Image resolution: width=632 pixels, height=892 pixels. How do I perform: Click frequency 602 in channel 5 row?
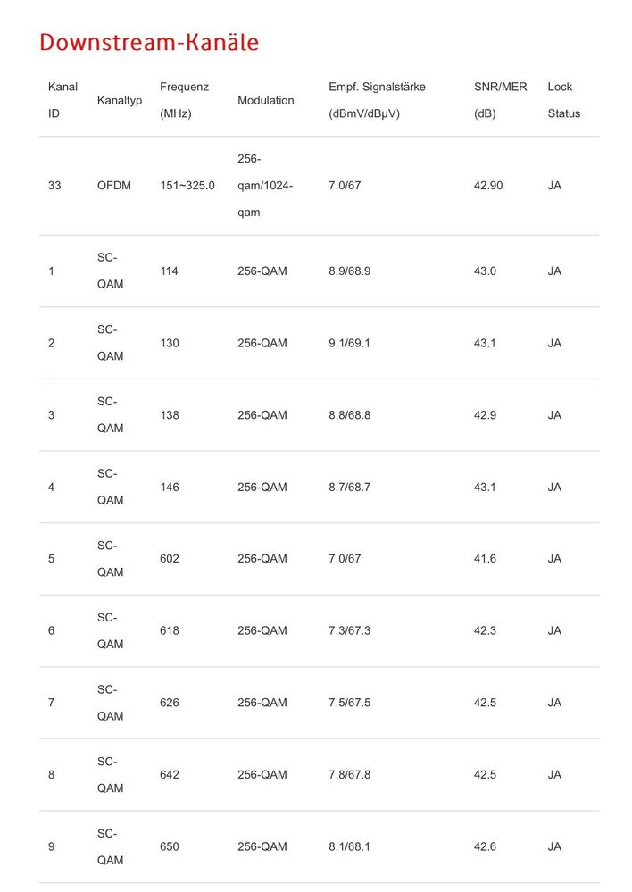click(170, 559)
